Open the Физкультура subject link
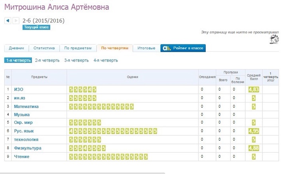This screenshot has width=307, height=174. click(x=28, y=148)
